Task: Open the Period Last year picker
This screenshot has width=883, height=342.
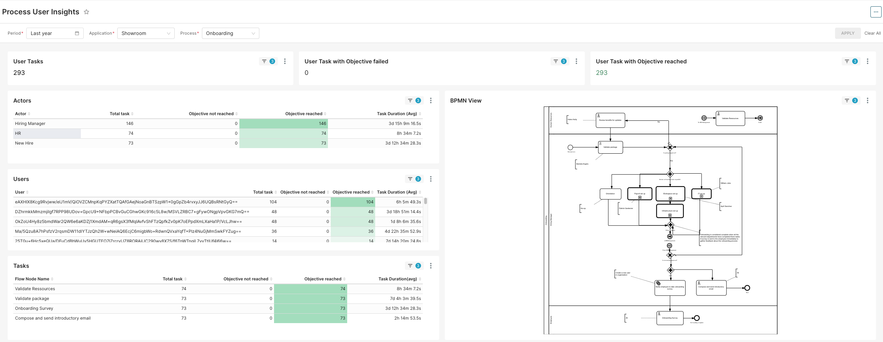Action: [x=55, y=33]
